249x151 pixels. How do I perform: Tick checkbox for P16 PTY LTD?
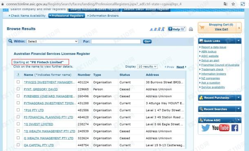(x=18, y=110)
